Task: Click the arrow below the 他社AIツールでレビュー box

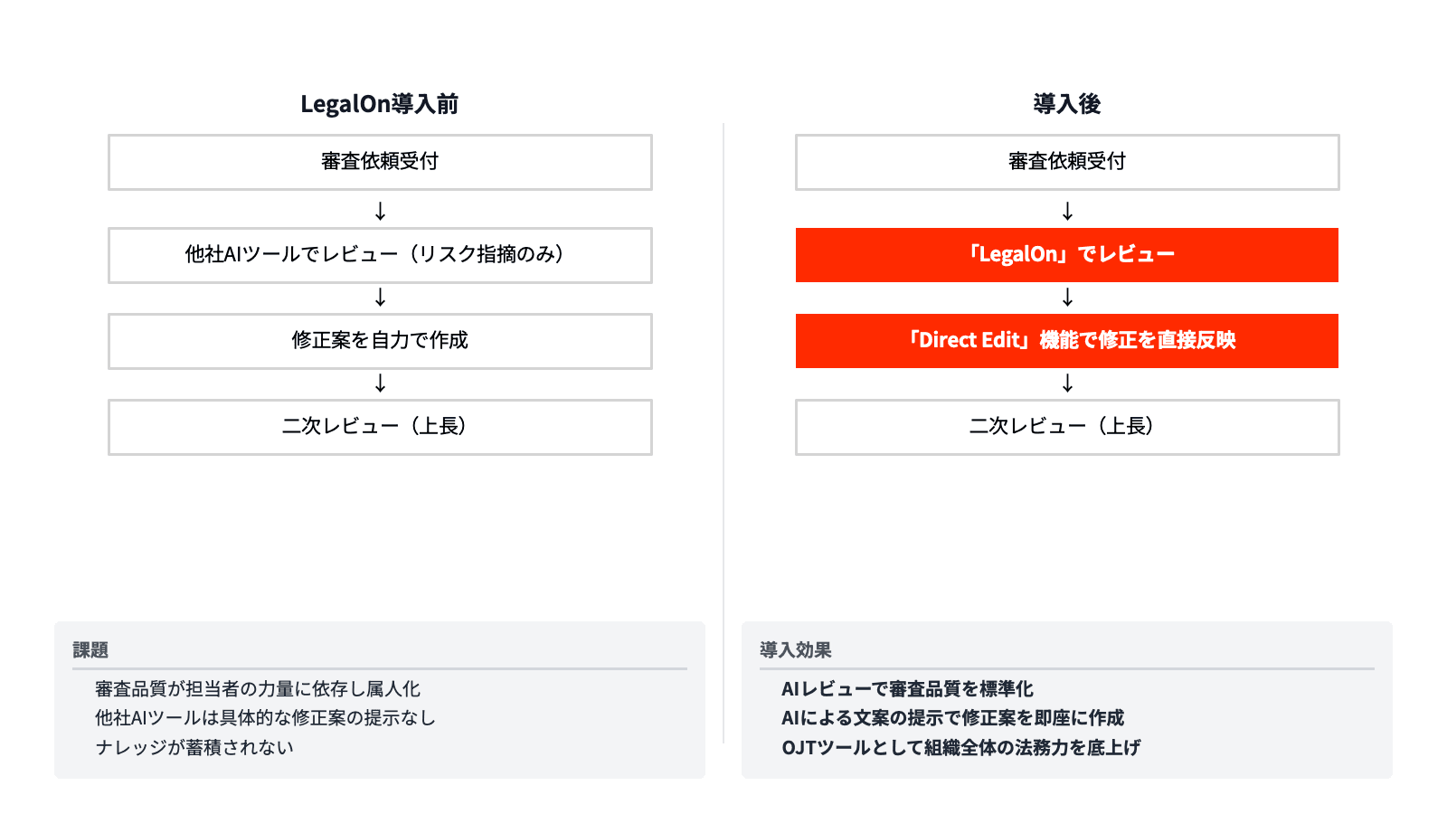Action: [380, 298]
